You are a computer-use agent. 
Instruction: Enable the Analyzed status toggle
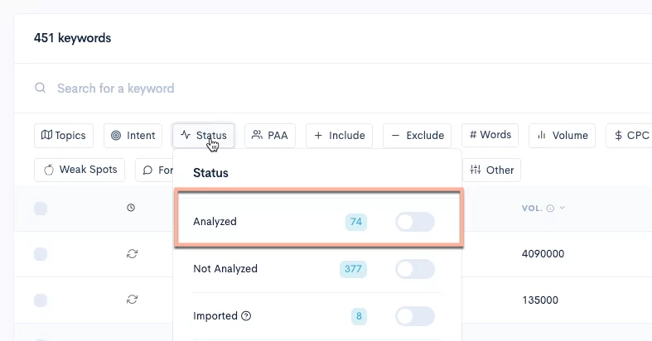(414, 222)
